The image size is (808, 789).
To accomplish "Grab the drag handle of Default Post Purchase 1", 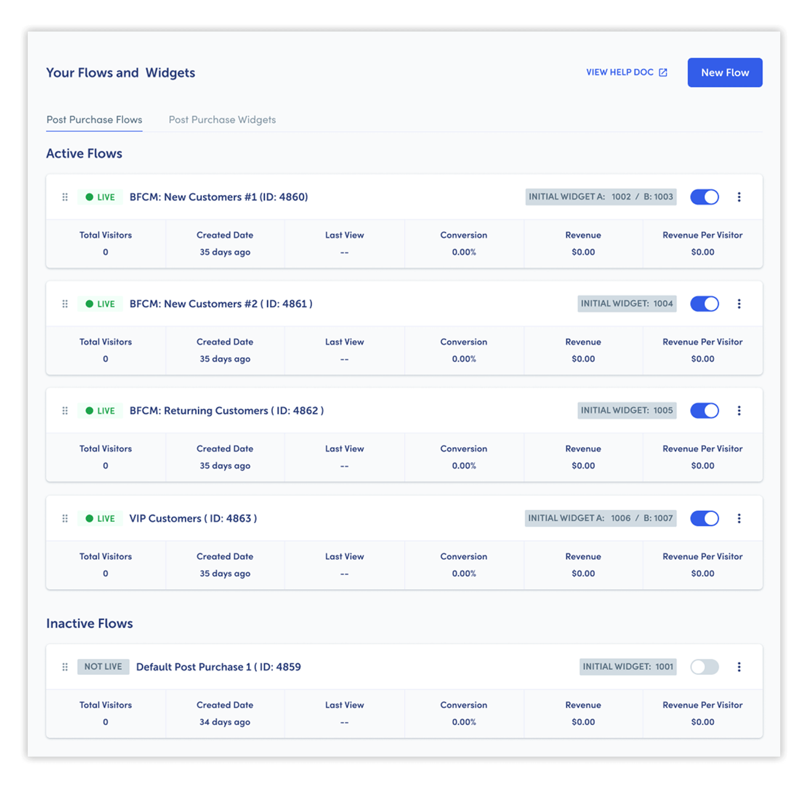I will tap(65, 667).
